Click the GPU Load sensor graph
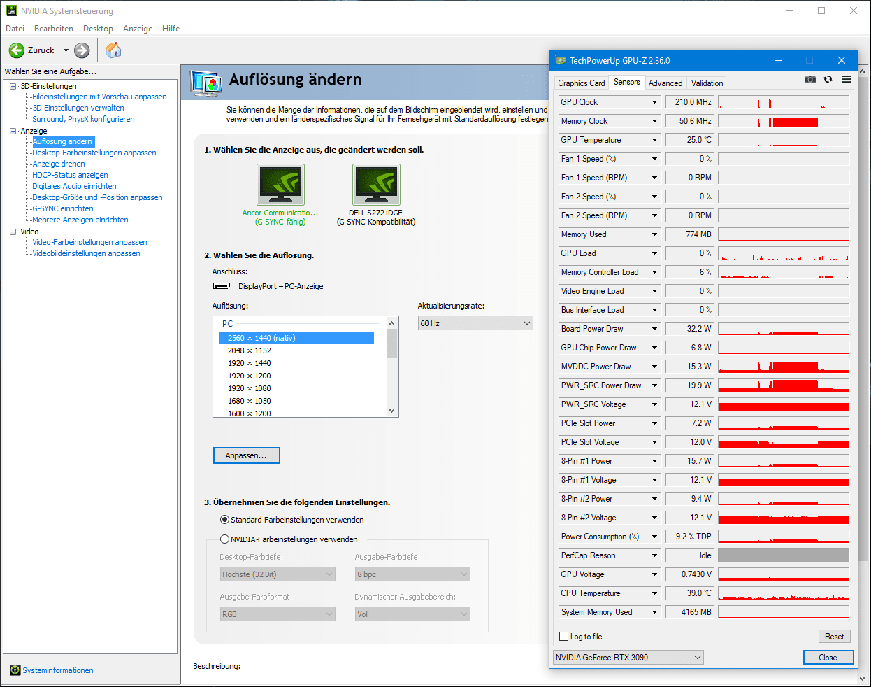Viewport: 871px width, 687px height. (x=784, y=253)
